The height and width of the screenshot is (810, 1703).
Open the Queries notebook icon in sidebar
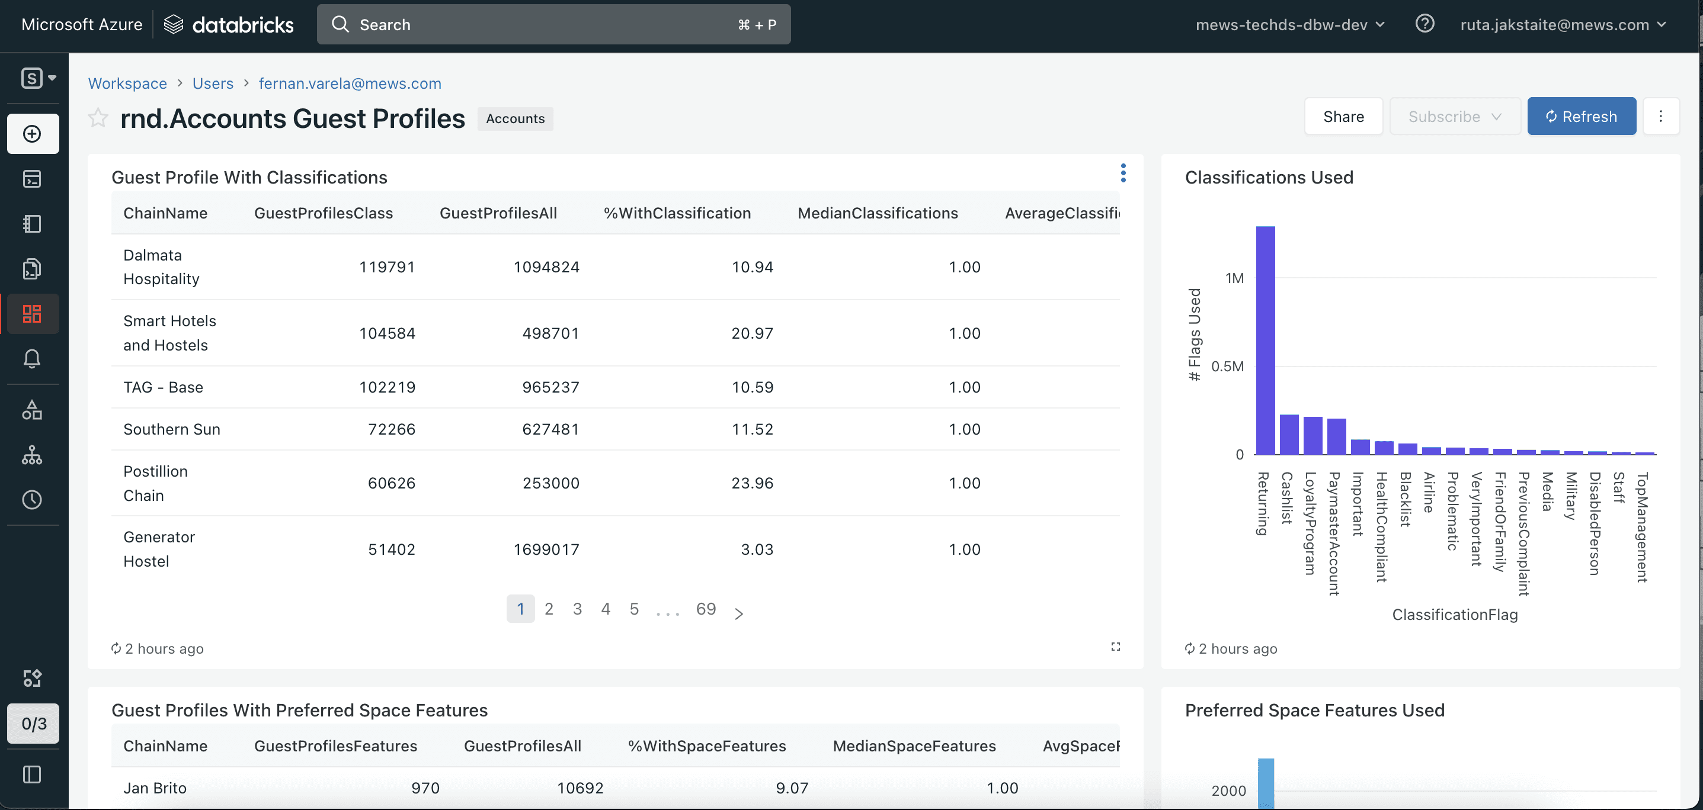point(33,223)
